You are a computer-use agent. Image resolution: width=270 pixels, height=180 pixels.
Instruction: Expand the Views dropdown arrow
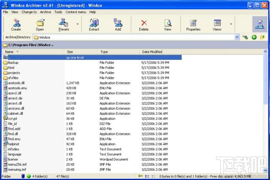pyautogui.click(x=231, y=24)
